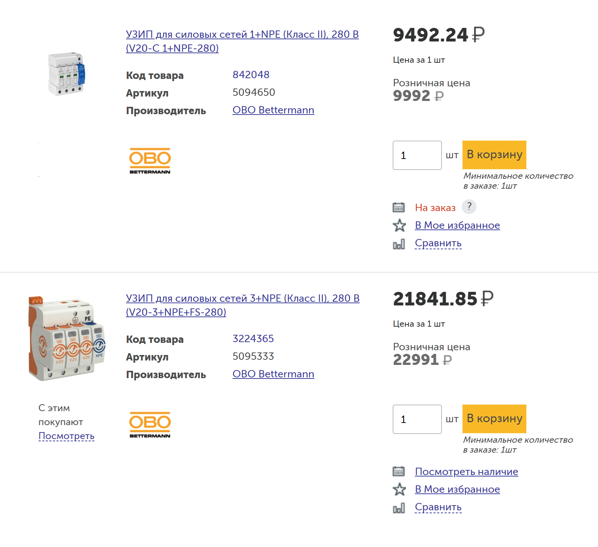Add V20-3+NPE+FS-280 to cart
This screenshot has width=598, height=547.
(x=494, y=419)
